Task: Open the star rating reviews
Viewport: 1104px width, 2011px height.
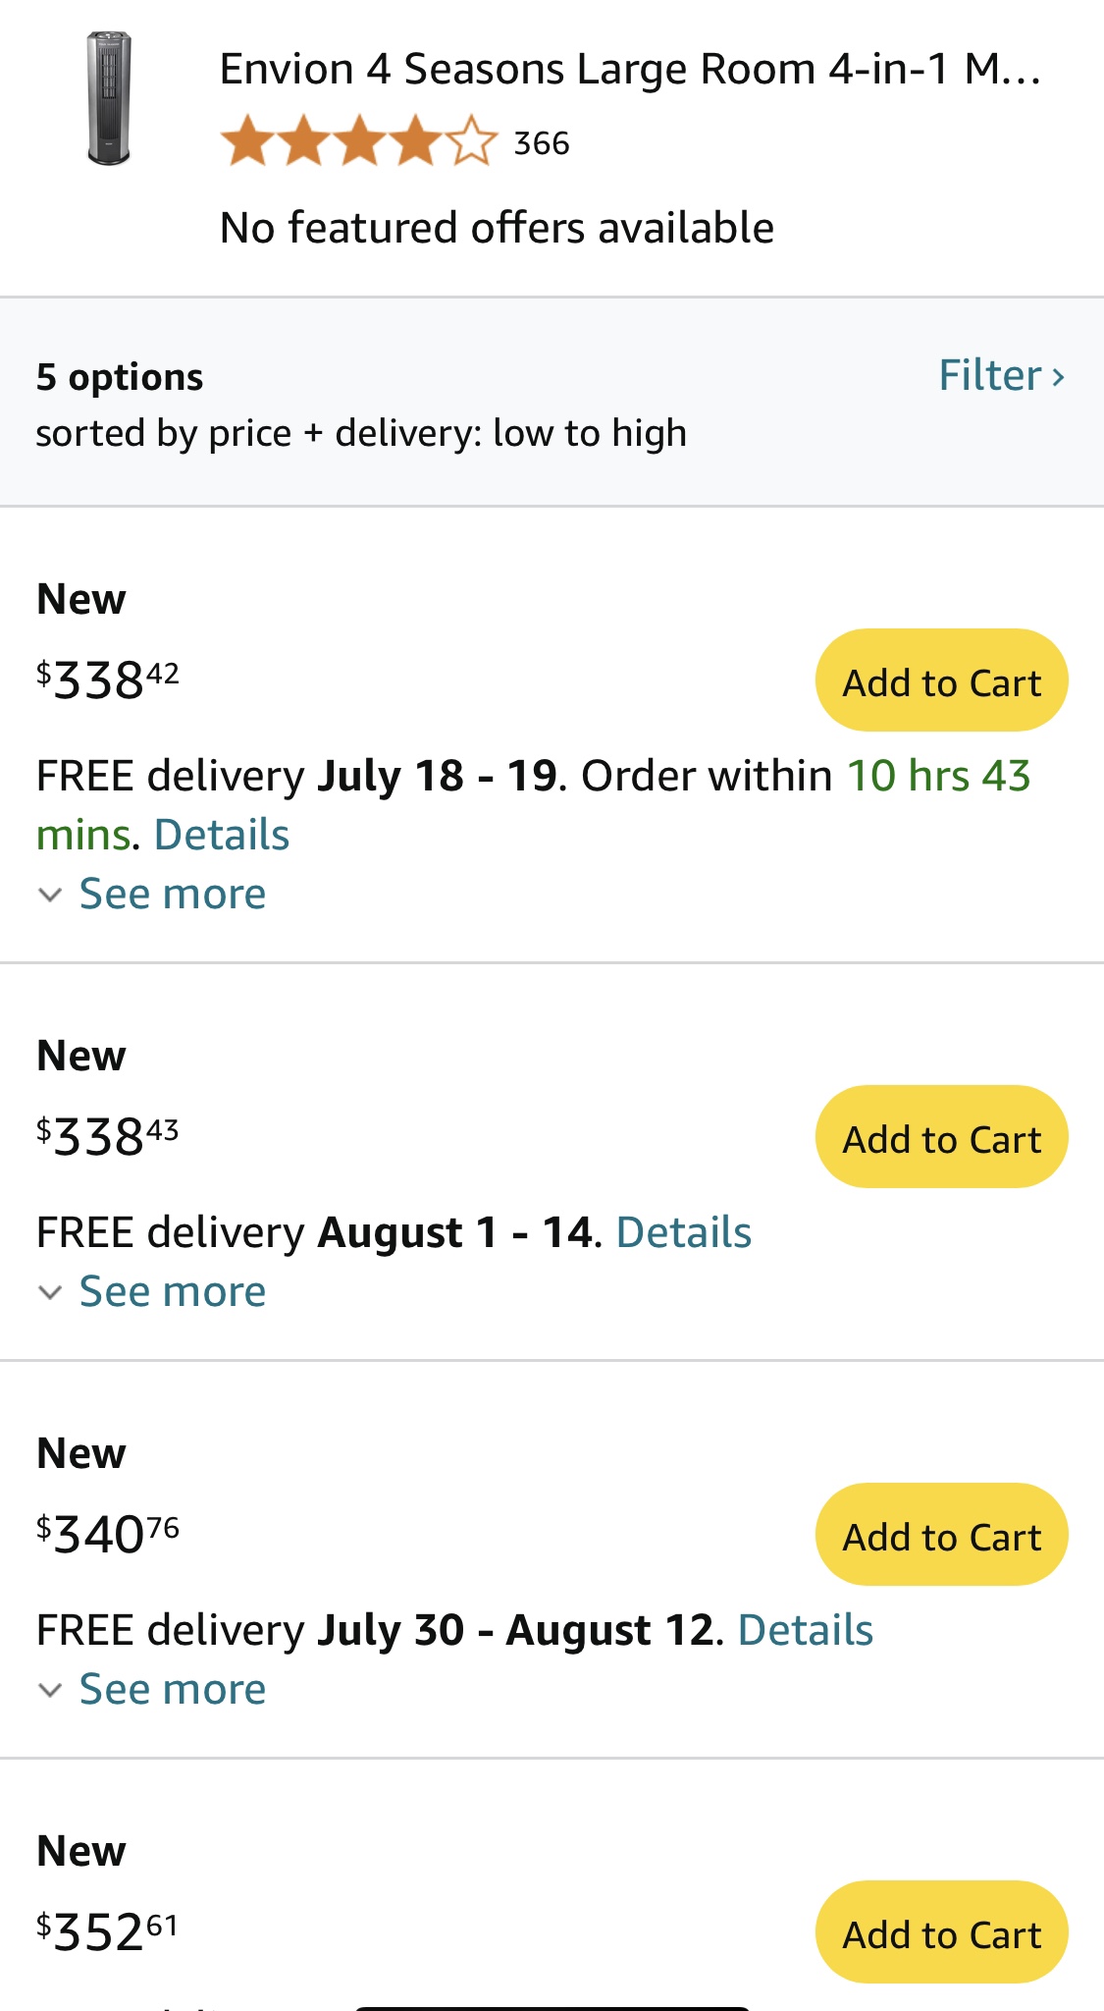Action: coord(358,141)
